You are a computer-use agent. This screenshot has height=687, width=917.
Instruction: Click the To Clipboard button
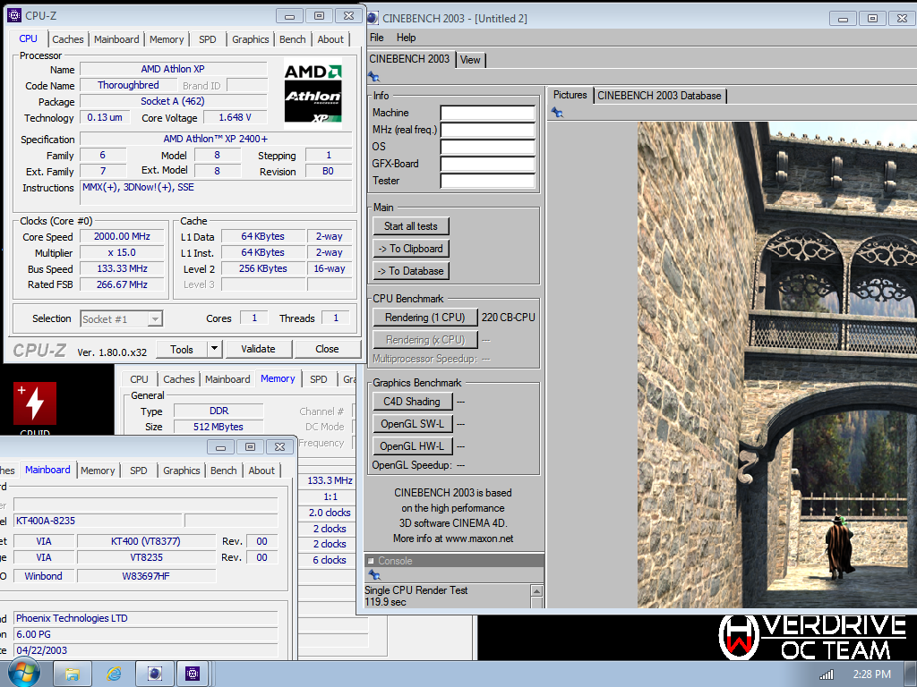pos(410,249)
